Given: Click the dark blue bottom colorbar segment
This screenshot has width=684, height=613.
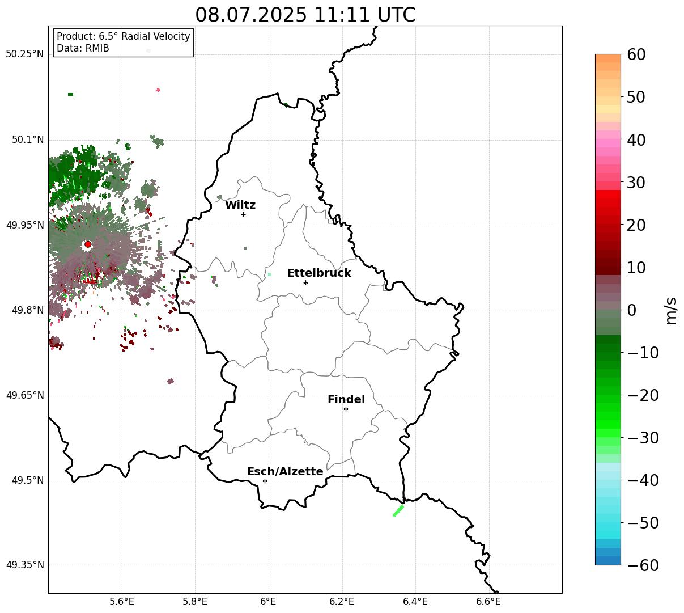Looking at the screenshot, I should pyautogui.click(x=608, y=560).
